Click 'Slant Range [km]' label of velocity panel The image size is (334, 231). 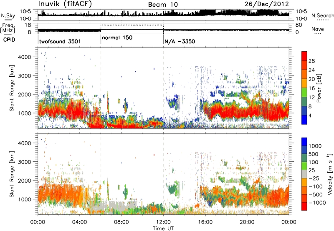click(12, 174)
